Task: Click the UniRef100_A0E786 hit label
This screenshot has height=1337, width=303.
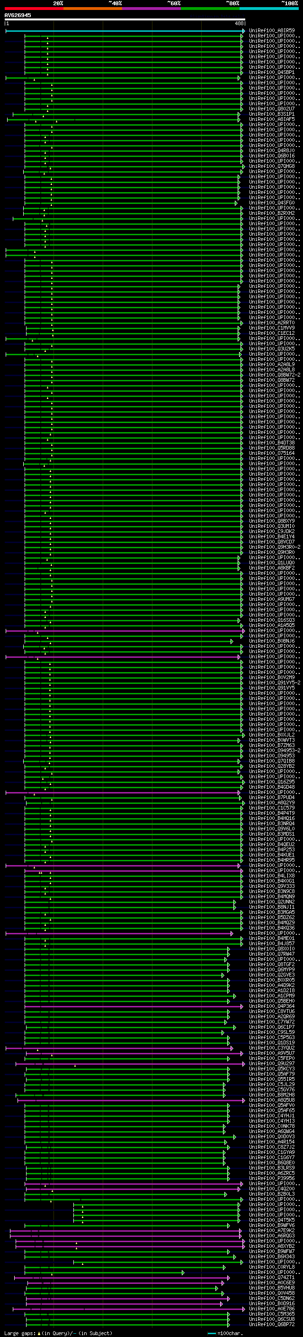Action: point(272,1309)
